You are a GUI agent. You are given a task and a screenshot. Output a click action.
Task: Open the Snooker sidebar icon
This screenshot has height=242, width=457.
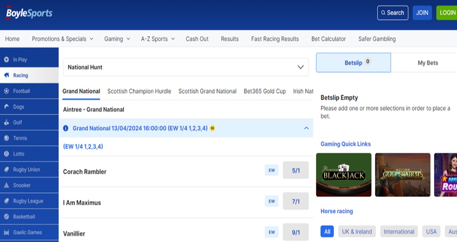pos(7,185)
